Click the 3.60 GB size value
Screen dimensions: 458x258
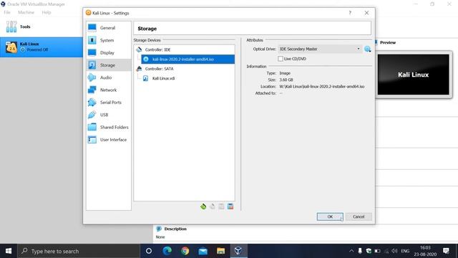click(286, 80)
